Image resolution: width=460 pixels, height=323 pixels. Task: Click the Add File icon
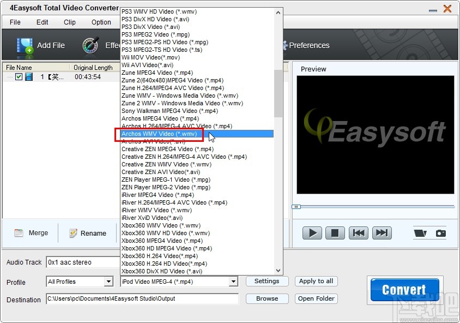(x=26, y=45)
